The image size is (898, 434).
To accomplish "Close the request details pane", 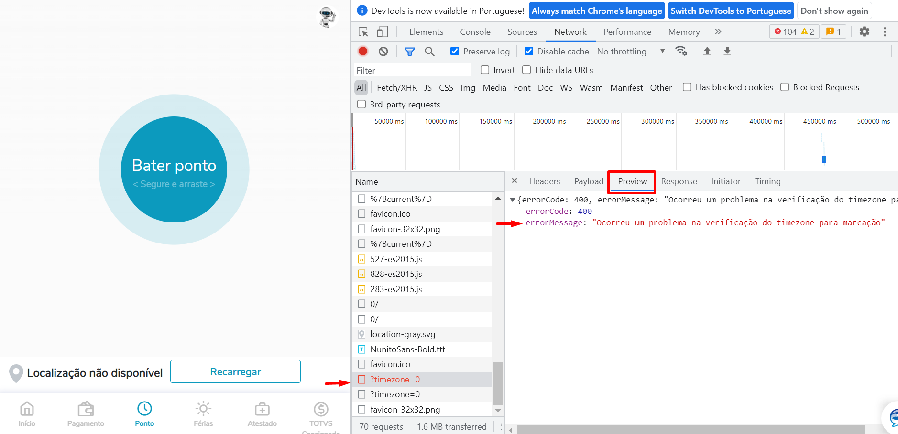I will pos(515,180).
